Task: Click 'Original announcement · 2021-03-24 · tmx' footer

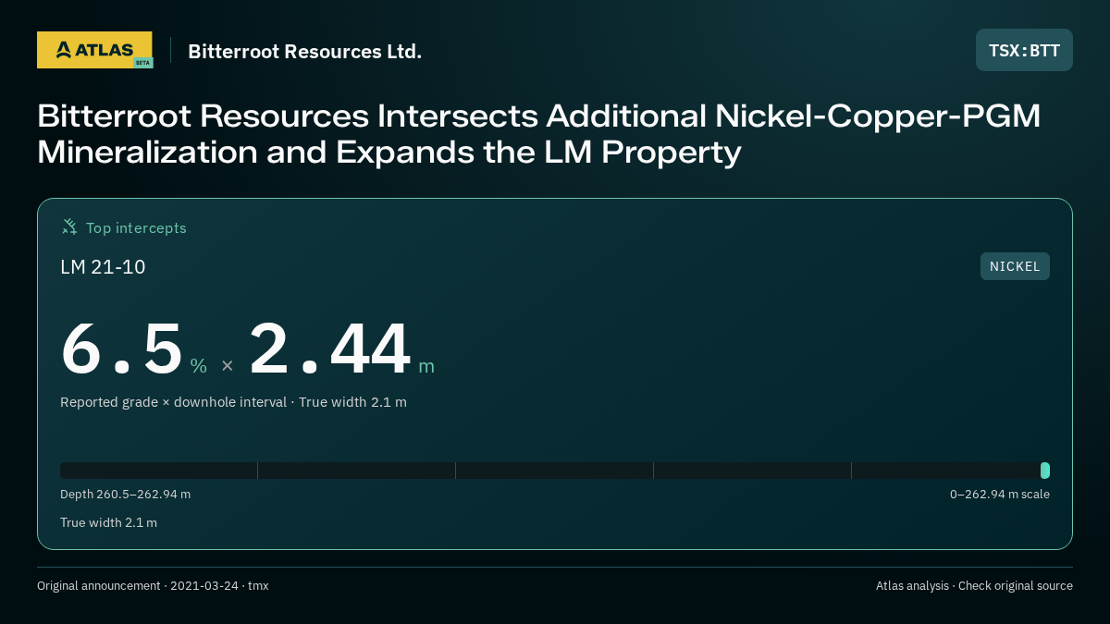Action: 153,586
